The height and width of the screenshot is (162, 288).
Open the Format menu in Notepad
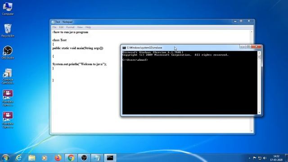click(x=70, y=27)
